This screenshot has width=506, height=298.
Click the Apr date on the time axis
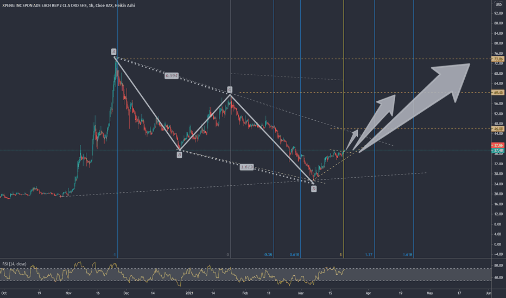pos(368,293)
